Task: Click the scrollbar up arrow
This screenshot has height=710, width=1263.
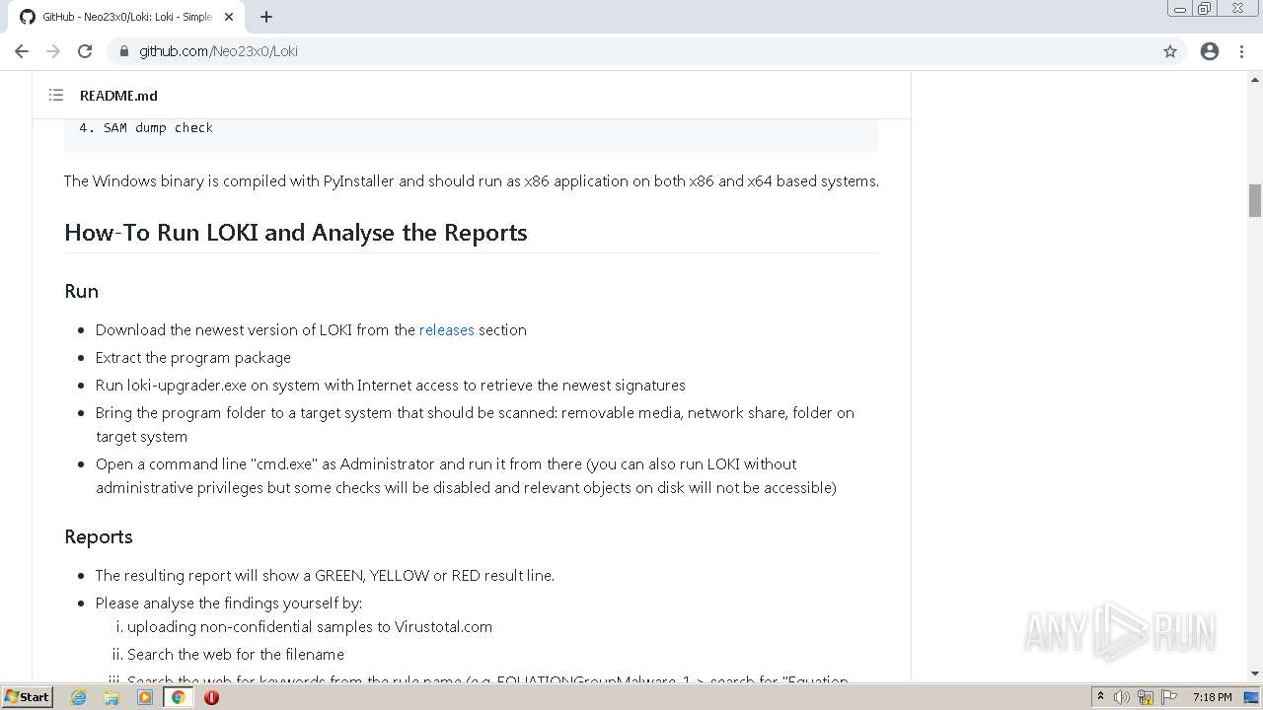Action: [1255, 79]
